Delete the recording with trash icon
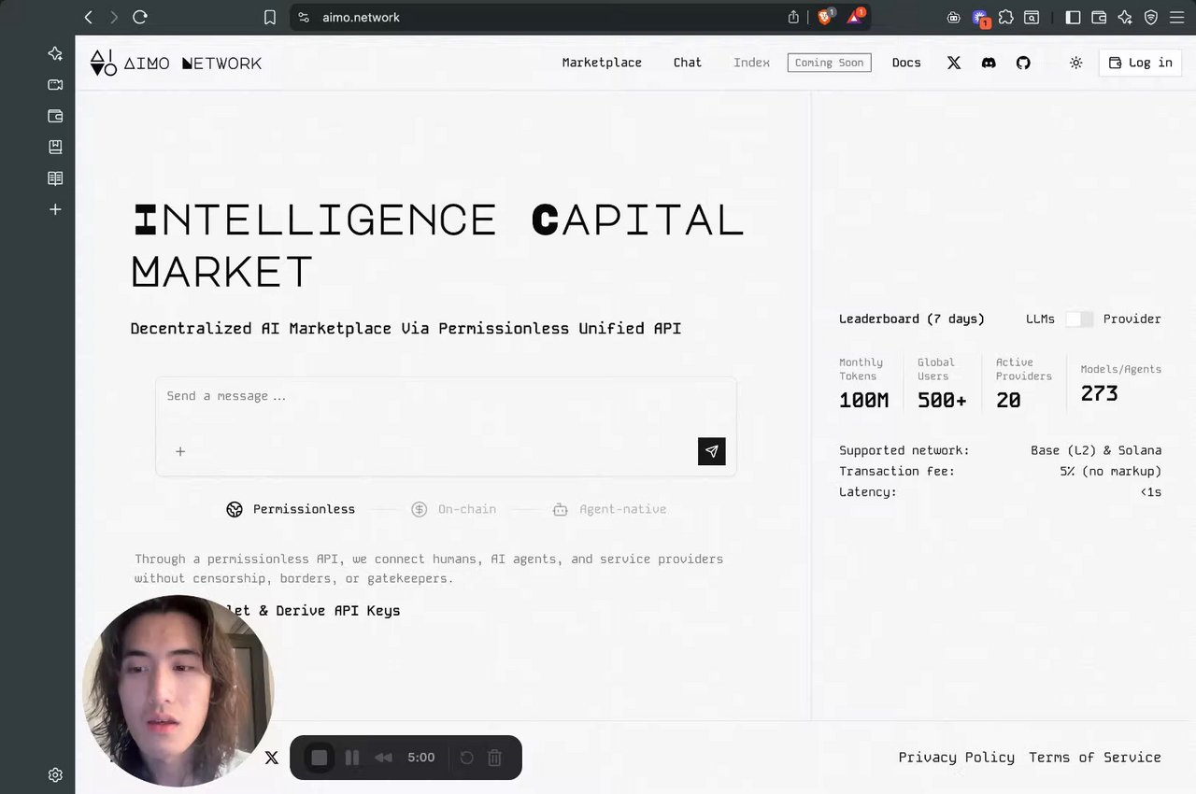1196x794 pixels. click(x=495, y=758)
